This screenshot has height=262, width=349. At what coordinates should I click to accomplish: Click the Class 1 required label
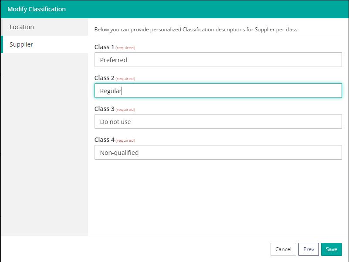[x=126, y=47]
